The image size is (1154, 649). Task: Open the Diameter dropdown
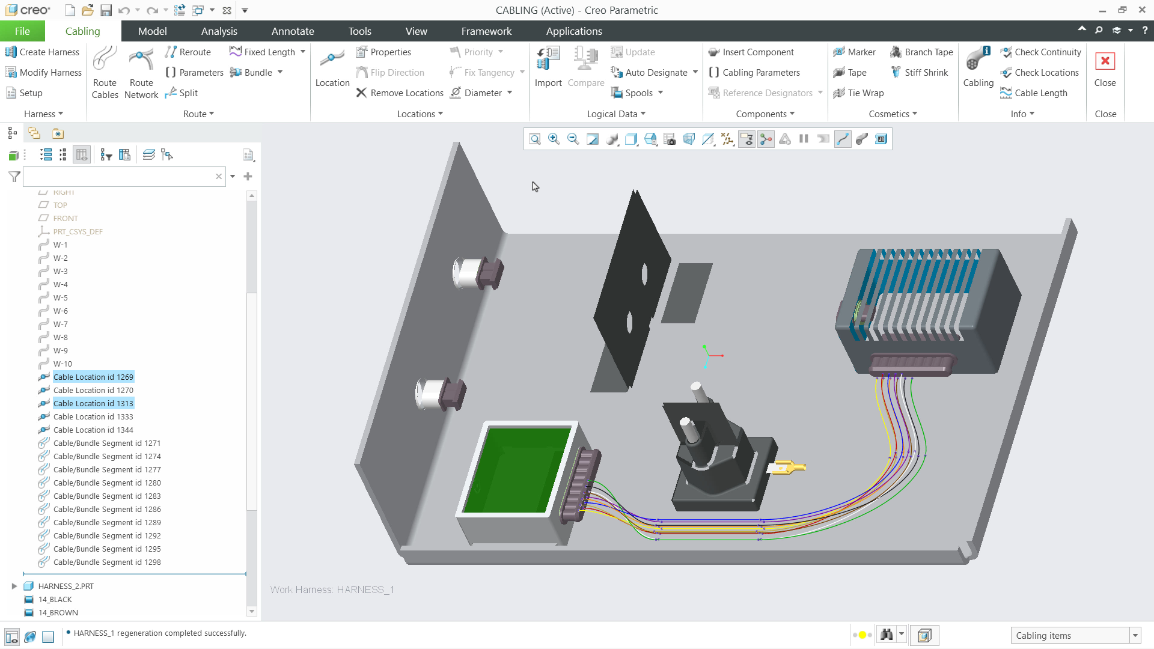pos(510,93)
